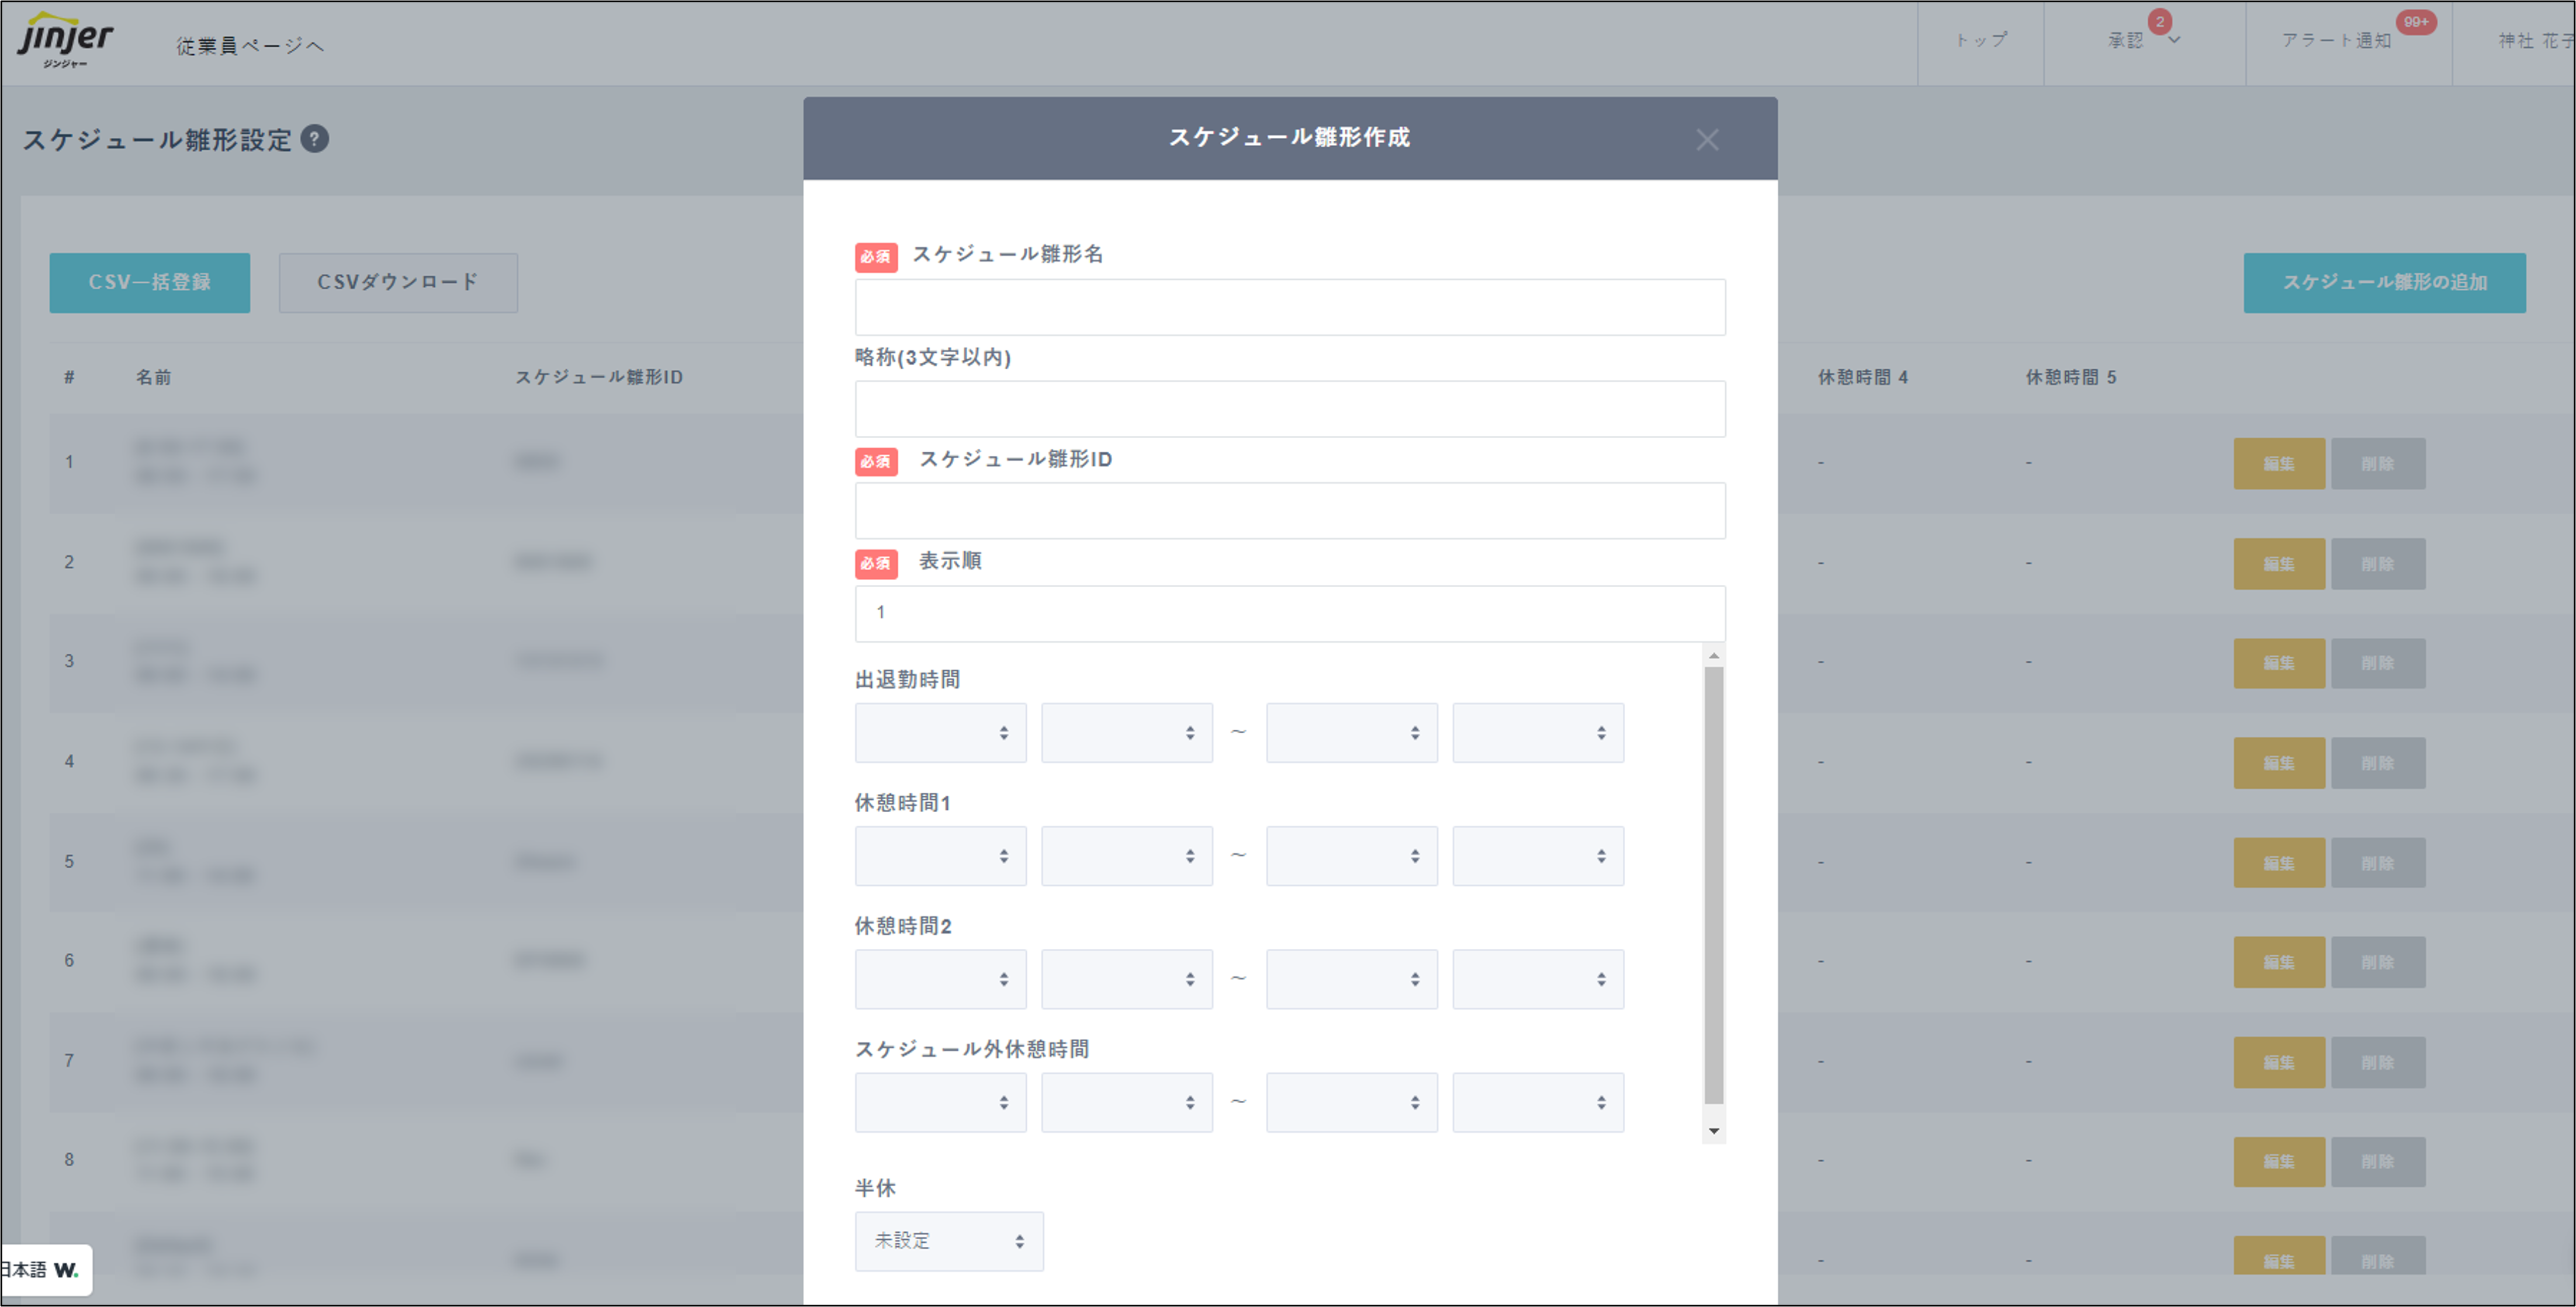
Task: Click the 99+ badge on アラート通知
Action: [x=2418, y=22]
